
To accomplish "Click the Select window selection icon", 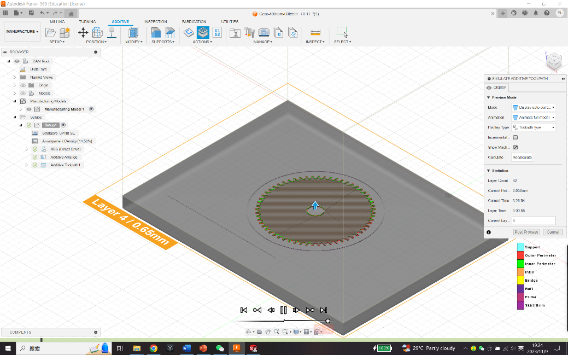I will (342, 32).
